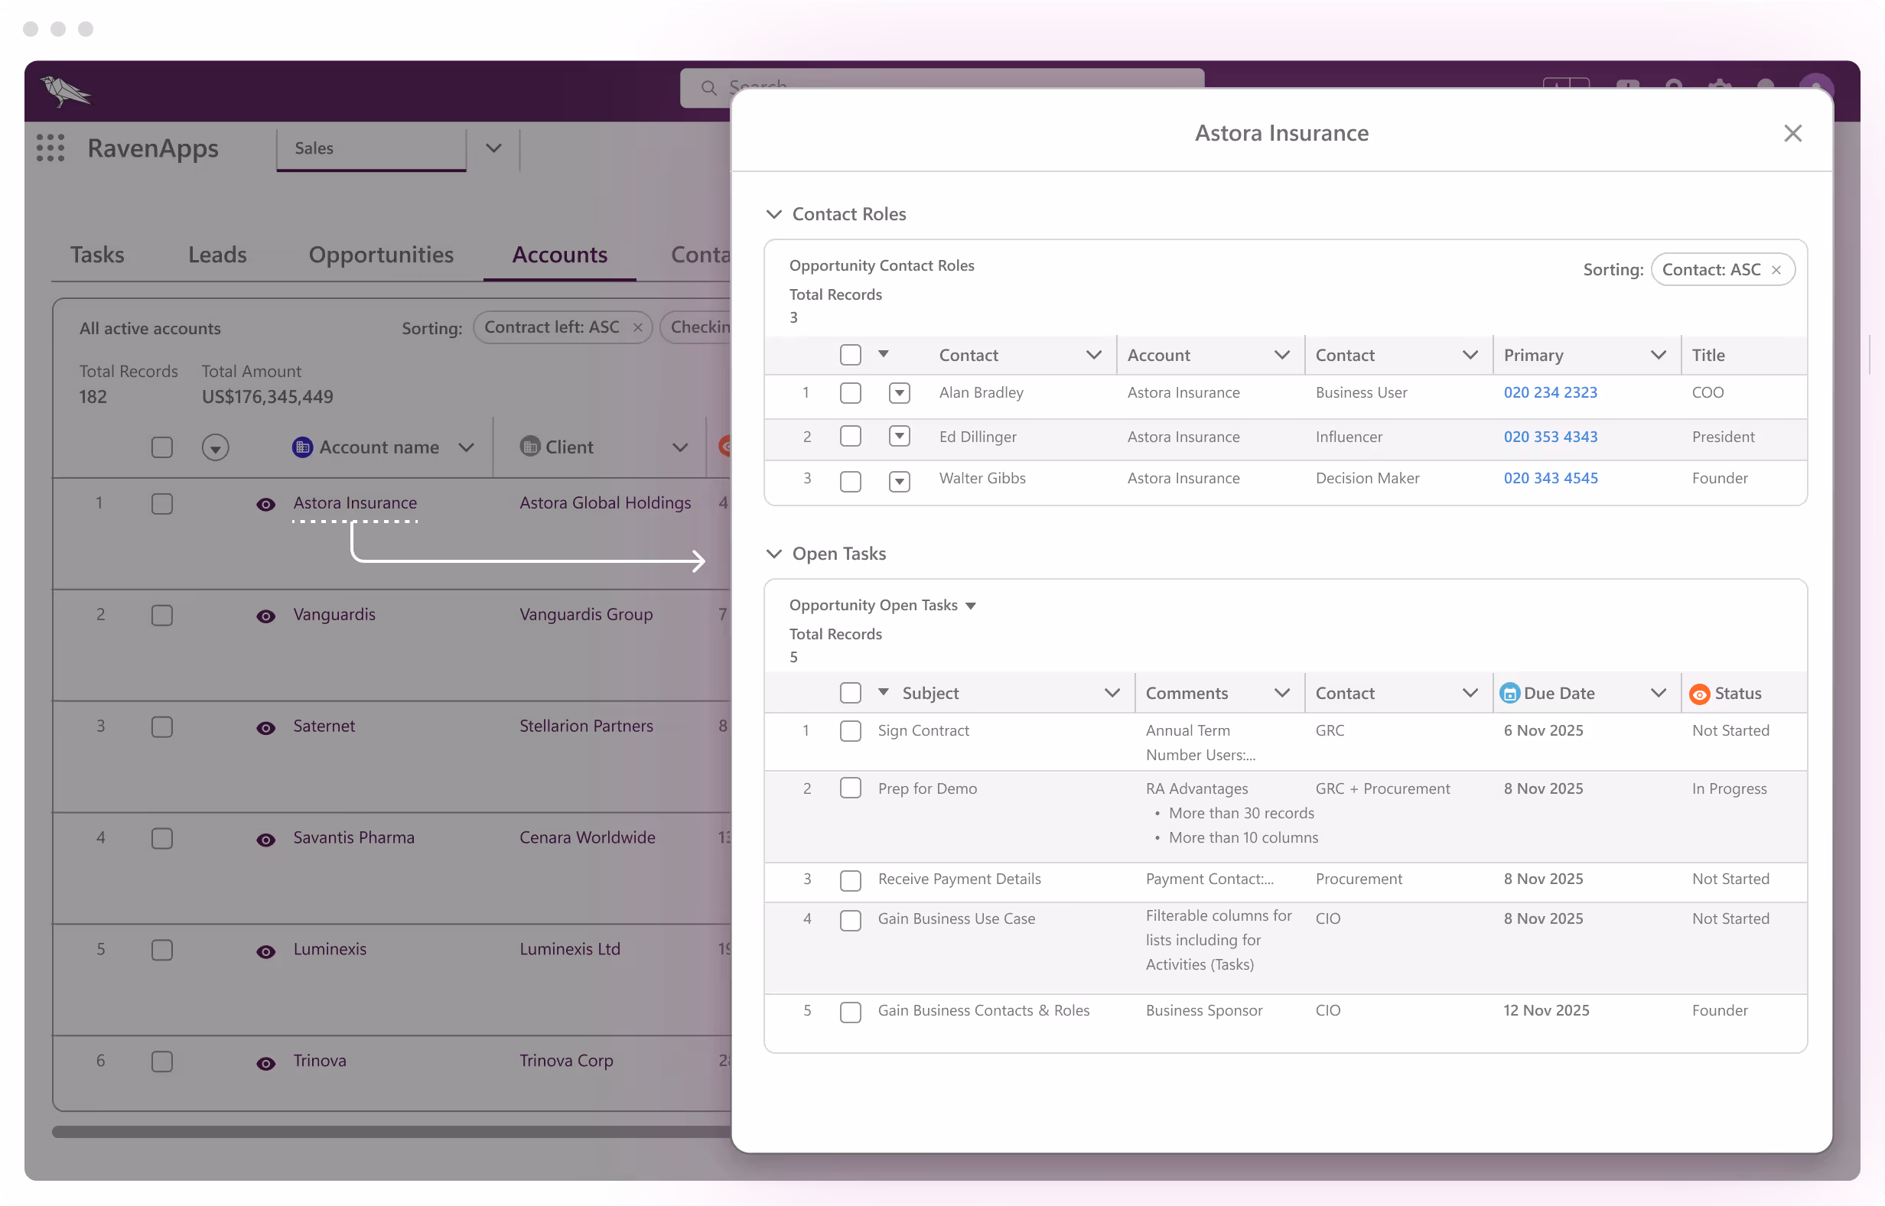Open settings via the gear icon
The width and height of the screenshot is (1885, 1206).
(1718, 86)
